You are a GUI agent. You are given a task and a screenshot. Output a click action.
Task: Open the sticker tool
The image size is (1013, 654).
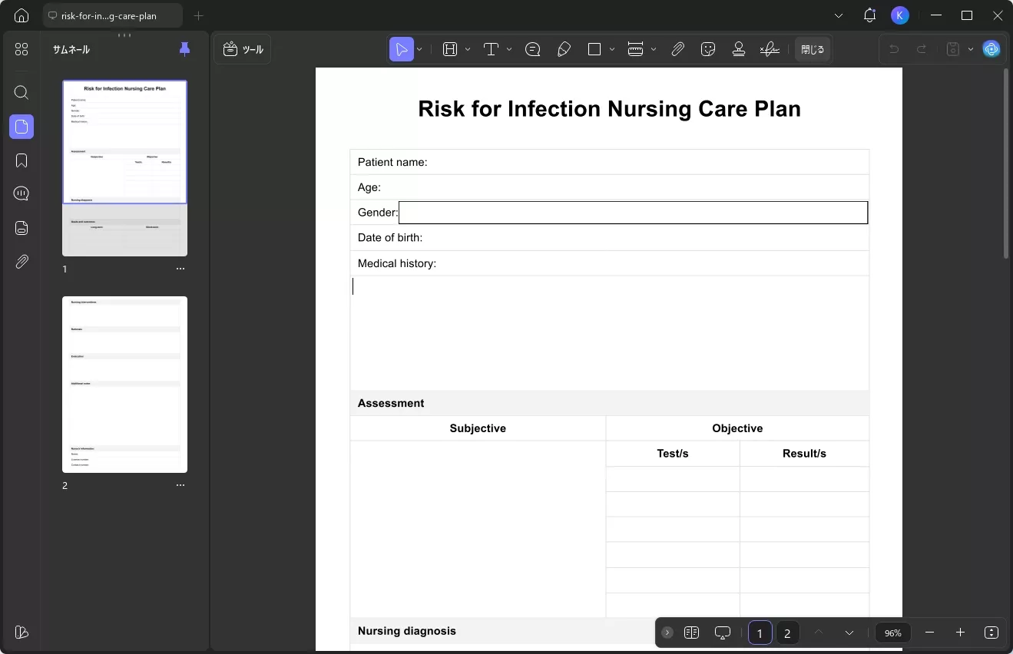[708, 49]
